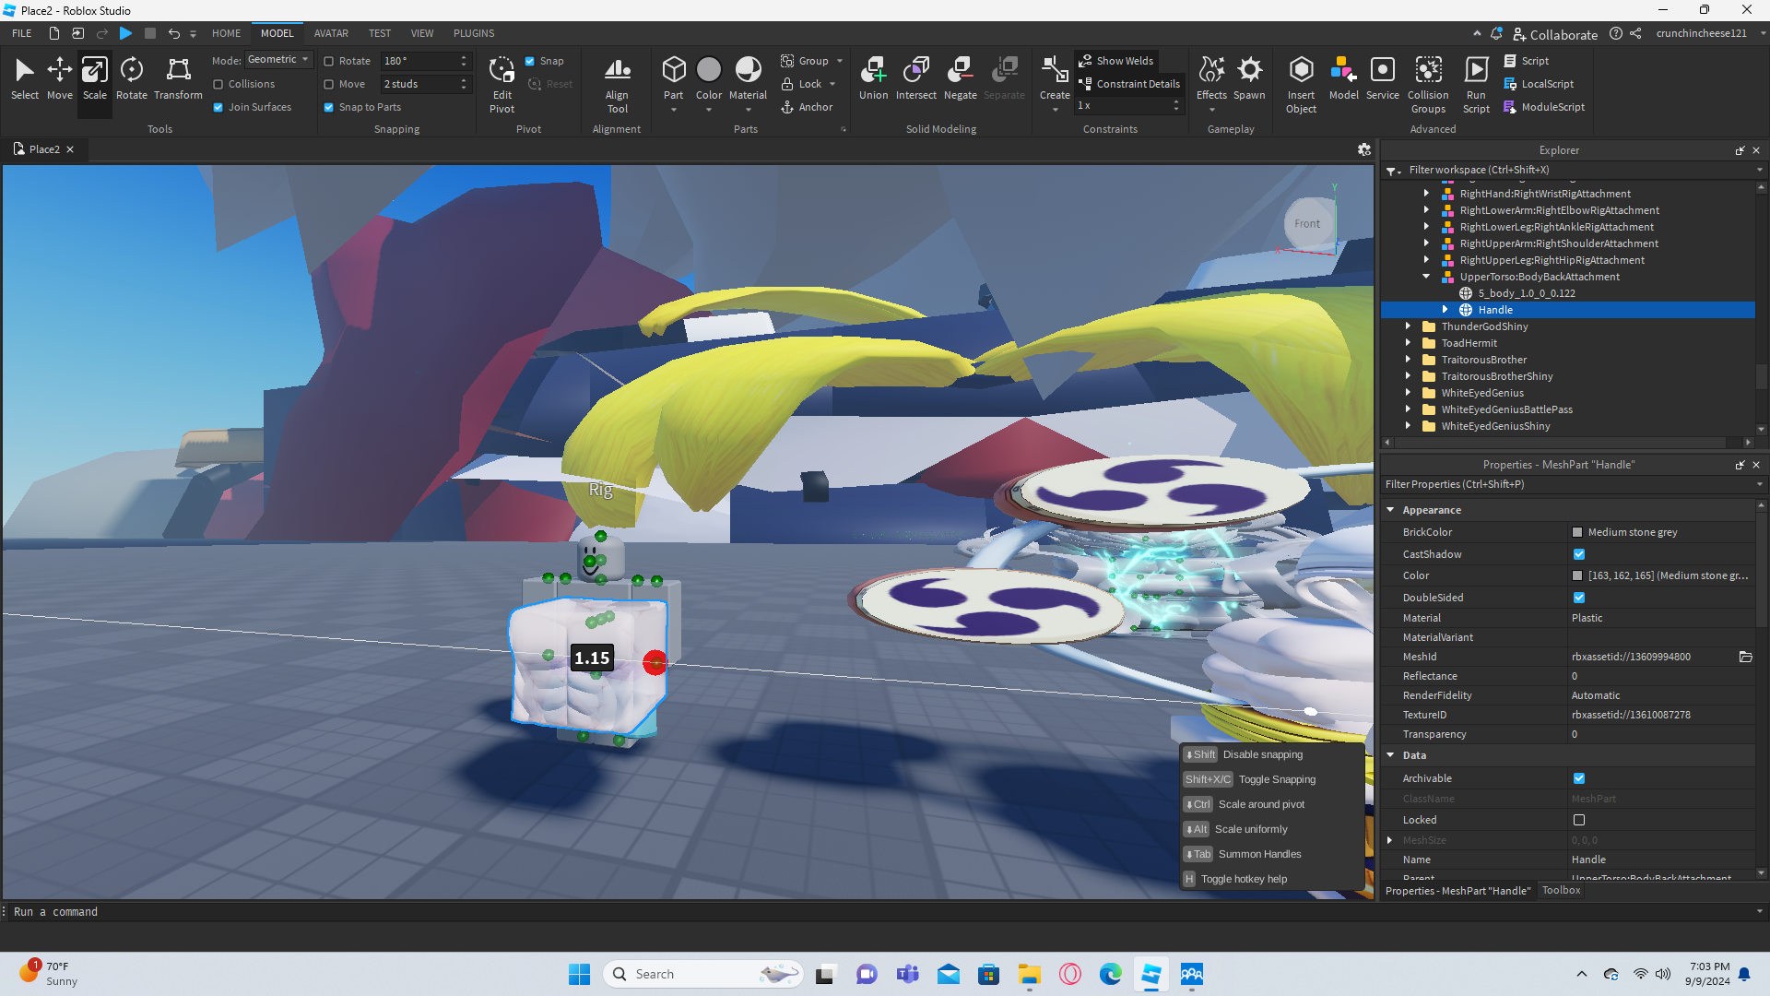Click the Collaborate button
The width and height of the screenshot is (1770, 996).
point(1555,34)
